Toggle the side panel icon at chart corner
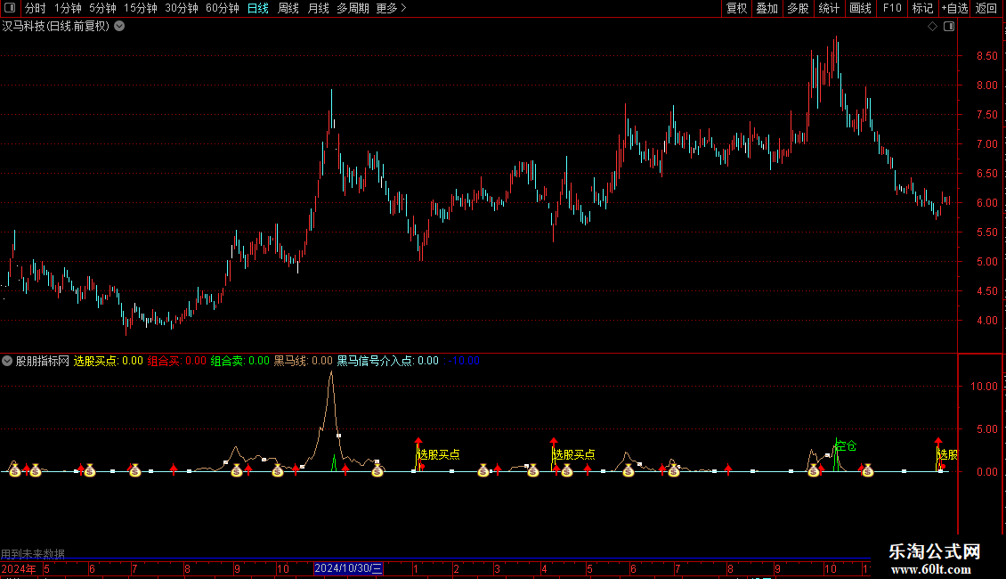The image size is (1006, 579). 949,27
